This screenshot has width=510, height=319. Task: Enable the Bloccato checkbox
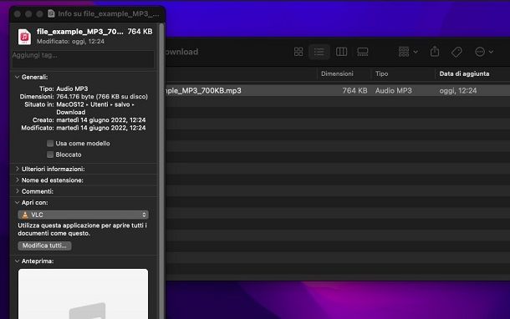point(50,154)
